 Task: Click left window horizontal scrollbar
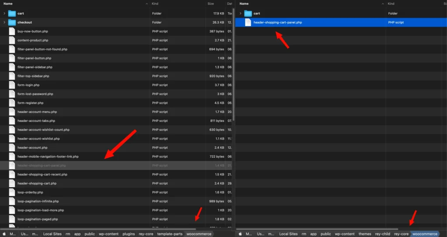click(x=98, y=229)
